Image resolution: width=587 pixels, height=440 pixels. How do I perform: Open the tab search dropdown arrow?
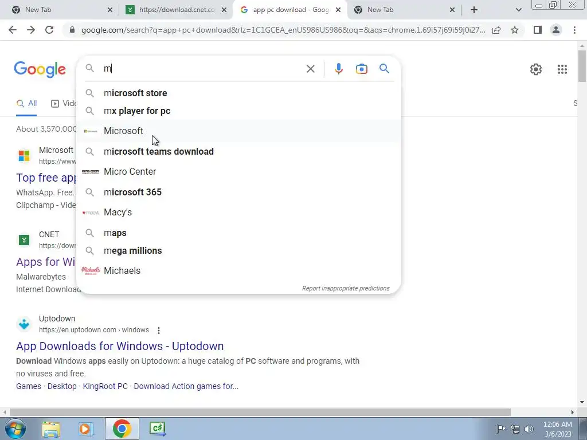[518, 10]
